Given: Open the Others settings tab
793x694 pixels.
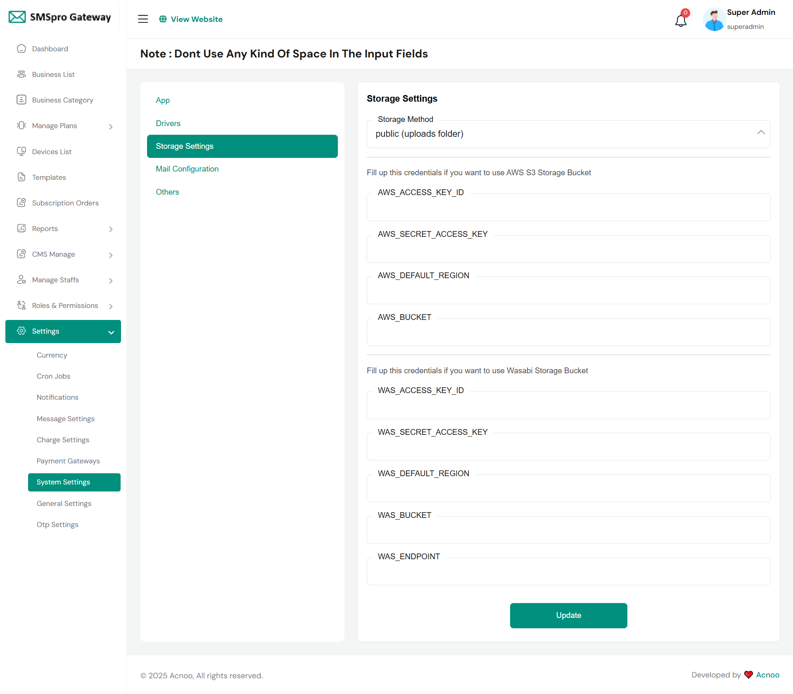Looking at the screenshot, I should 167,192.
